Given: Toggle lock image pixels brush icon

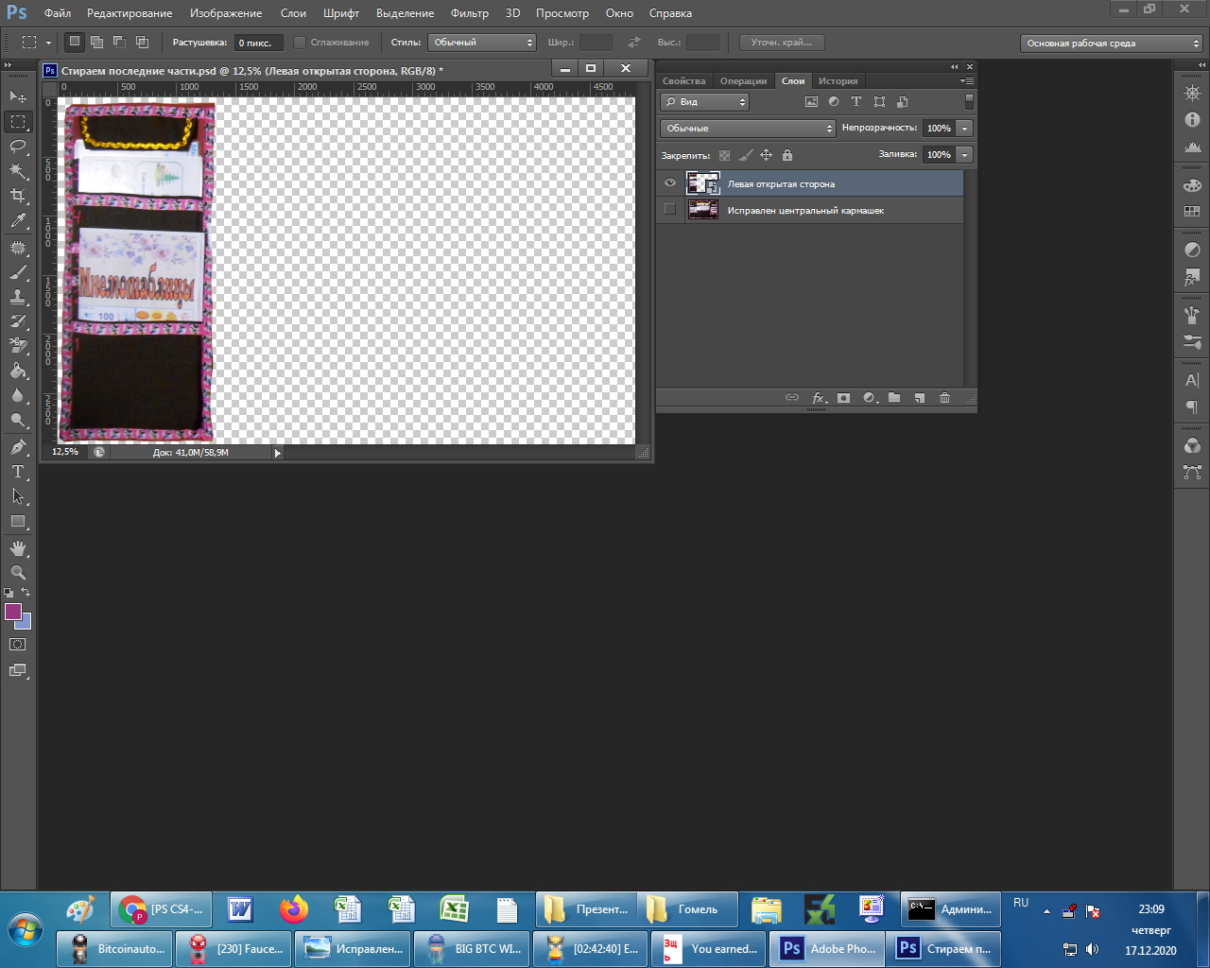Looking at the screenshot, I should coord(746,155).
